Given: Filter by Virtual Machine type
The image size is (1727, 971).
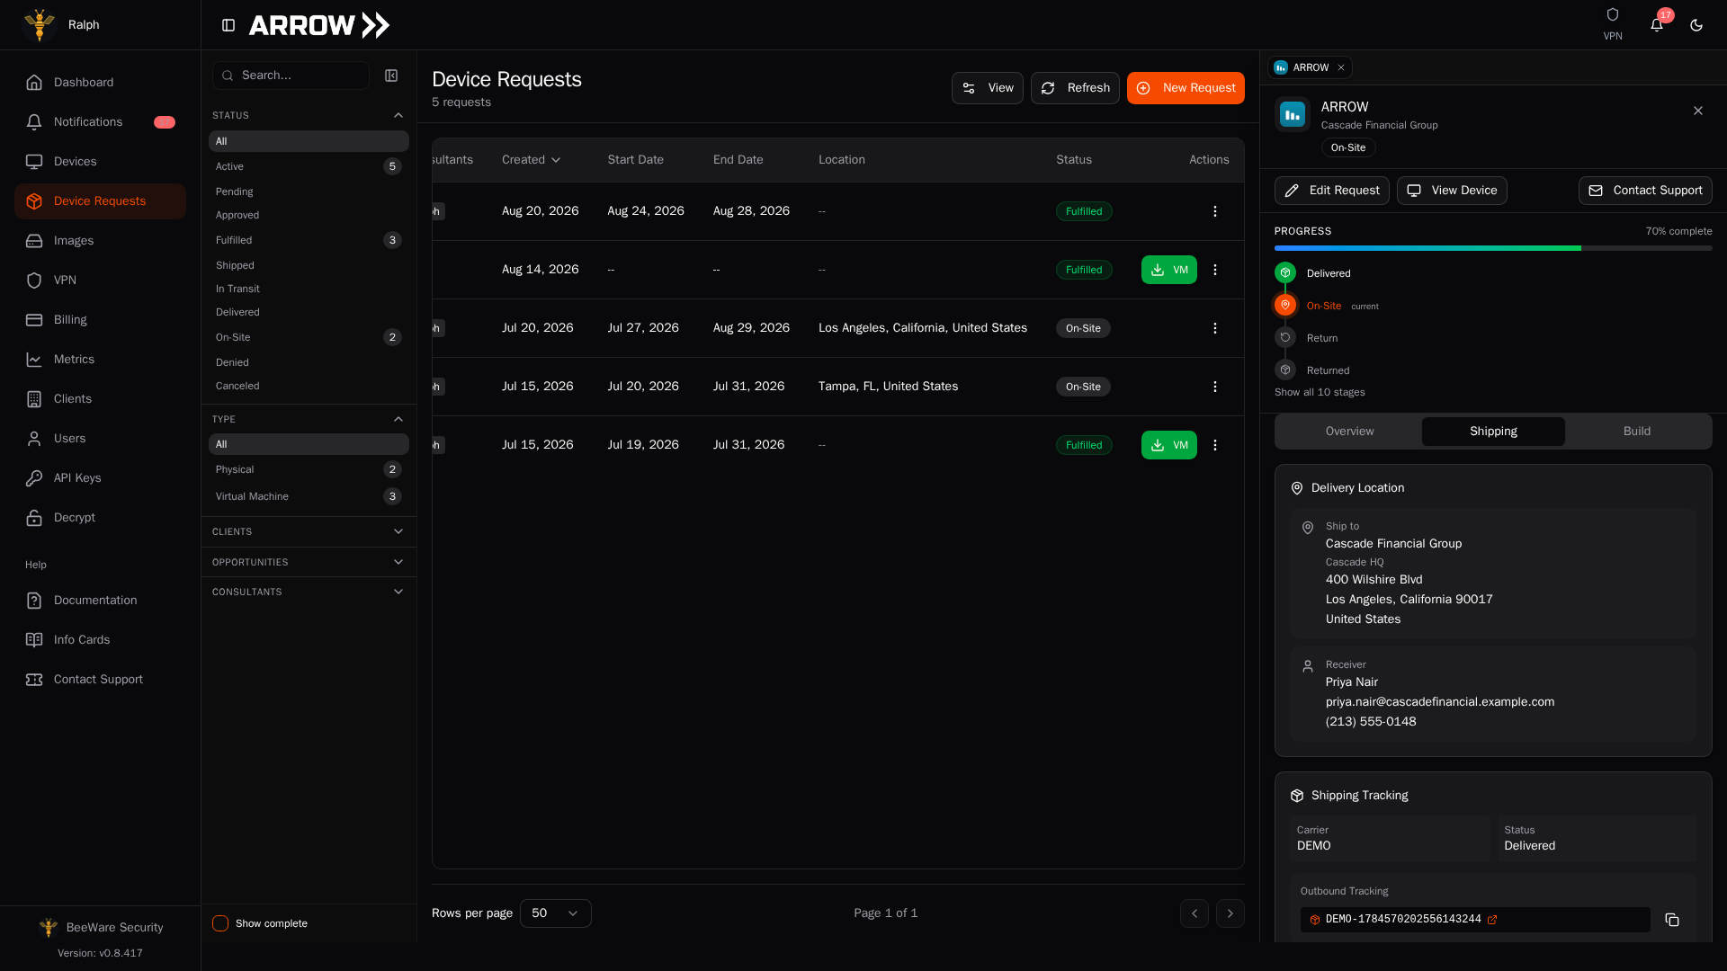Looking at the screenshot, I should click(x=309, y=496).
